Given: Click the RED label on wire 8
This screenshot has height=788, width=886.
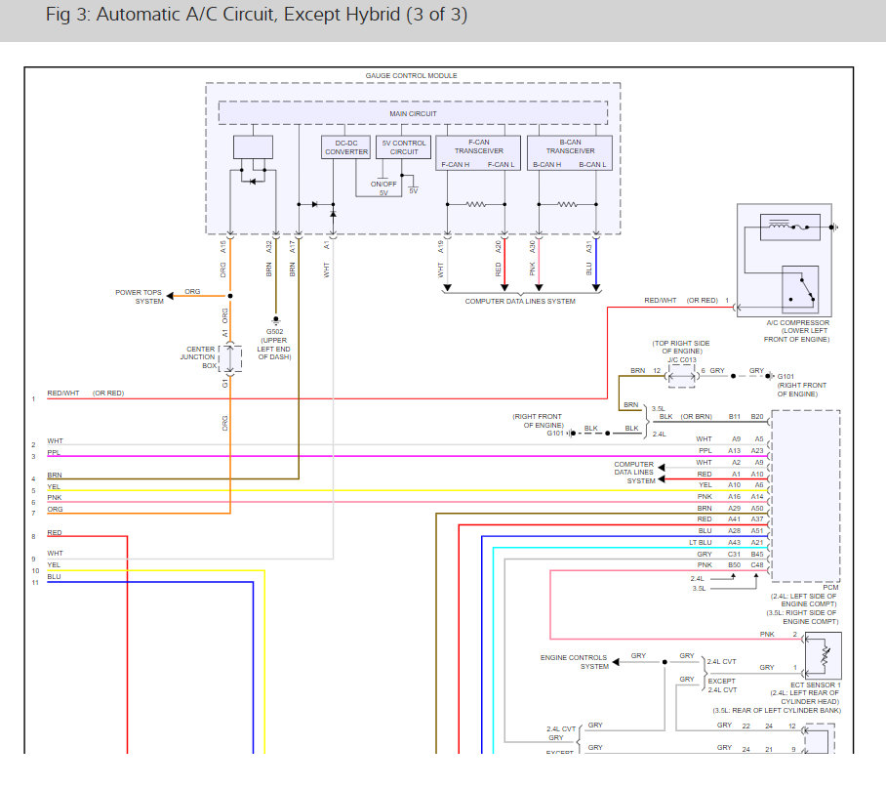Looking at the screenshot, I should click(x=55, y=532).
